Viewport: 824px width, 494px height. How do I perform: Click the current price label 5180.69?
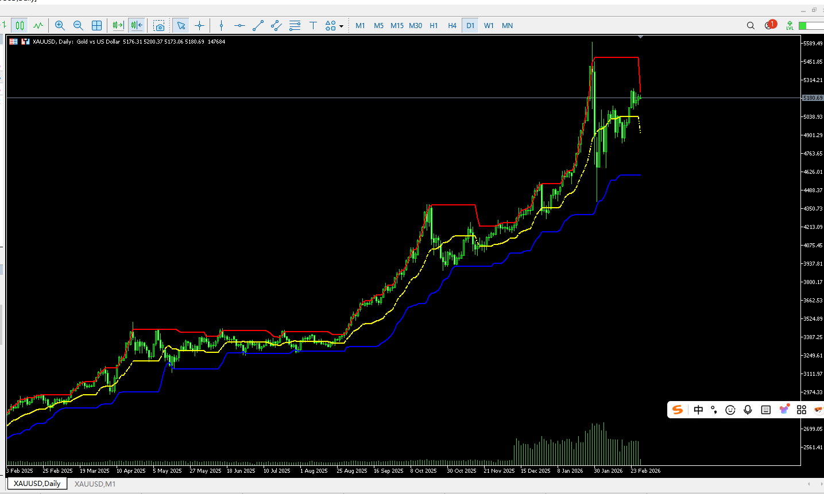tap(813, 98)
